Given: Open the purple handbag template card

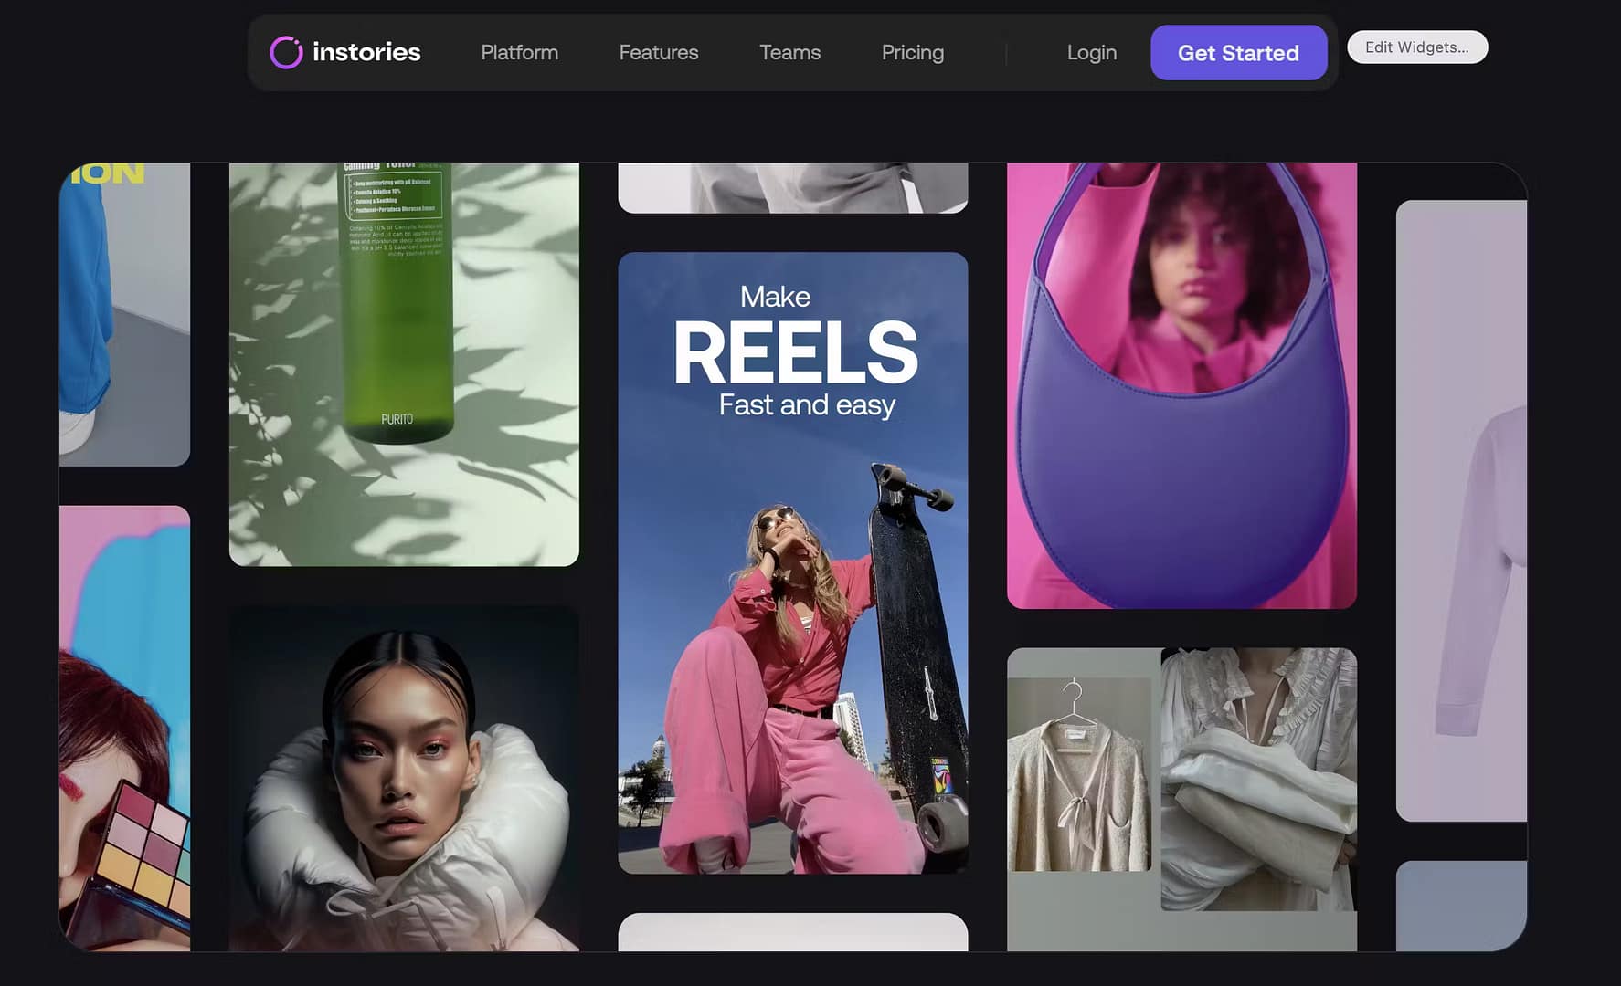Looking at the screenshot, I should (1181, 384).
